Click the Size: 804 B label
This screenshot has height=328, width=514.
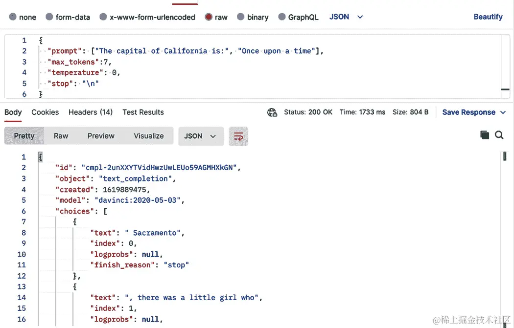coord(410,112)
